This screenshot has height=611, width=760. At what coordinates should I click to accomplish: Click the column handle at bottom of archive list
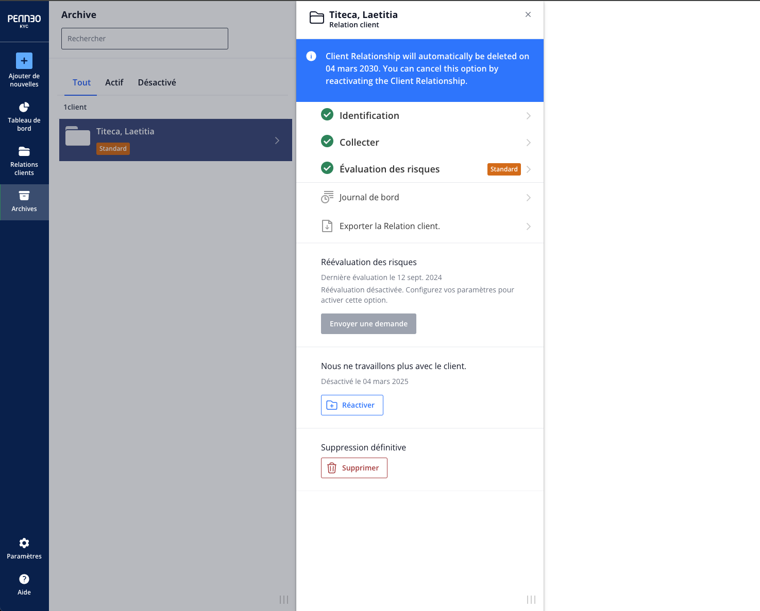click(x=284, y=600)
